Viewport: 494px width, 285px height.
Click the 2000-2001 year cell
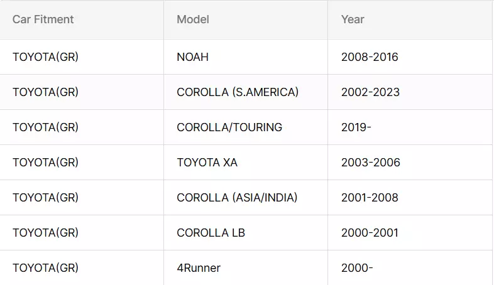(x=410, y=233)
